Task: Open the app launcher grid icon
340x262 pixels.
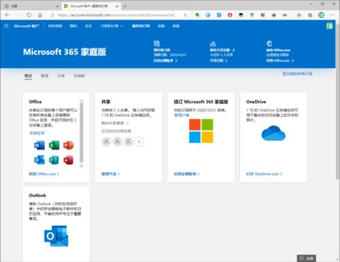Action: point(6,26)
